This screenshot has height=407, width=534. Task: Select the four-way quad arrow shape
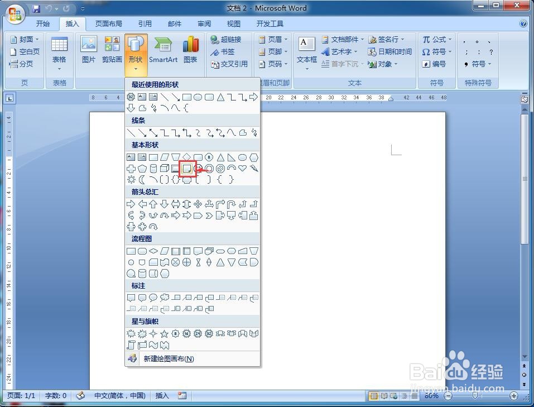point(198,204)
